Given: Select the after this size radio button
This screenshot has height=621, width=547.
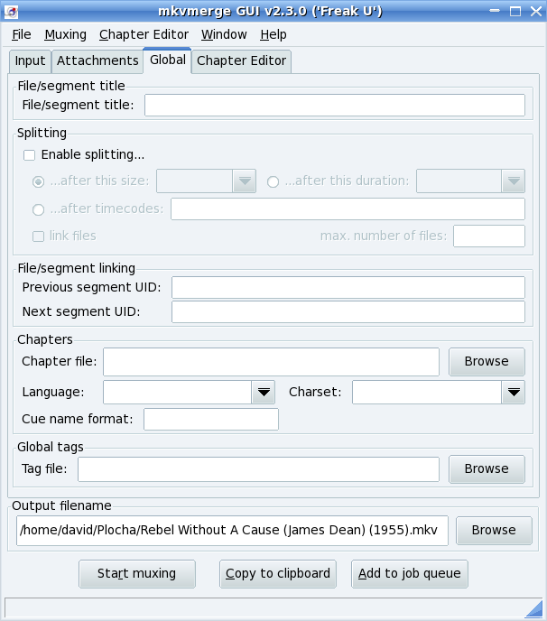Looking at the screenshot, I should 38,181.
